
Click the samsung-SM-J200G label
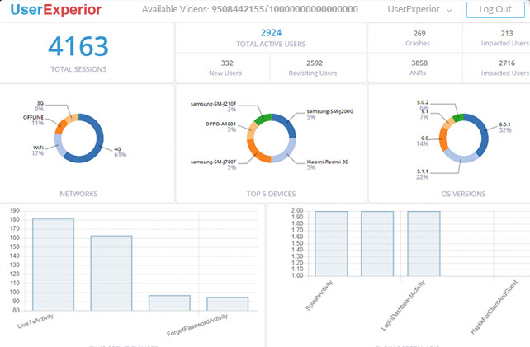tap(330, 111)
